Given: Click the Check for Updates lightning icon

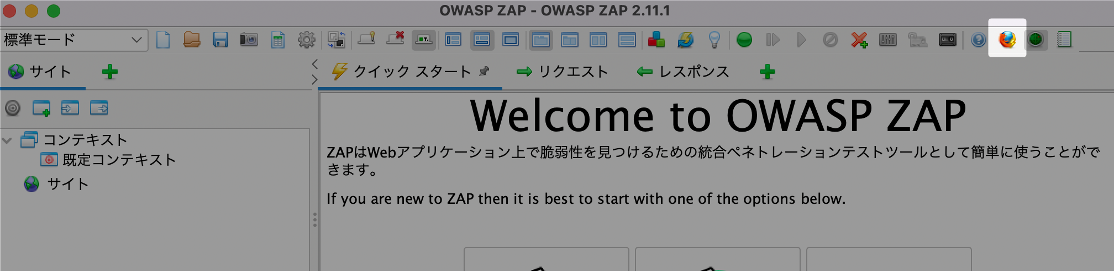Looking at the screenshot, I should 685,40.
